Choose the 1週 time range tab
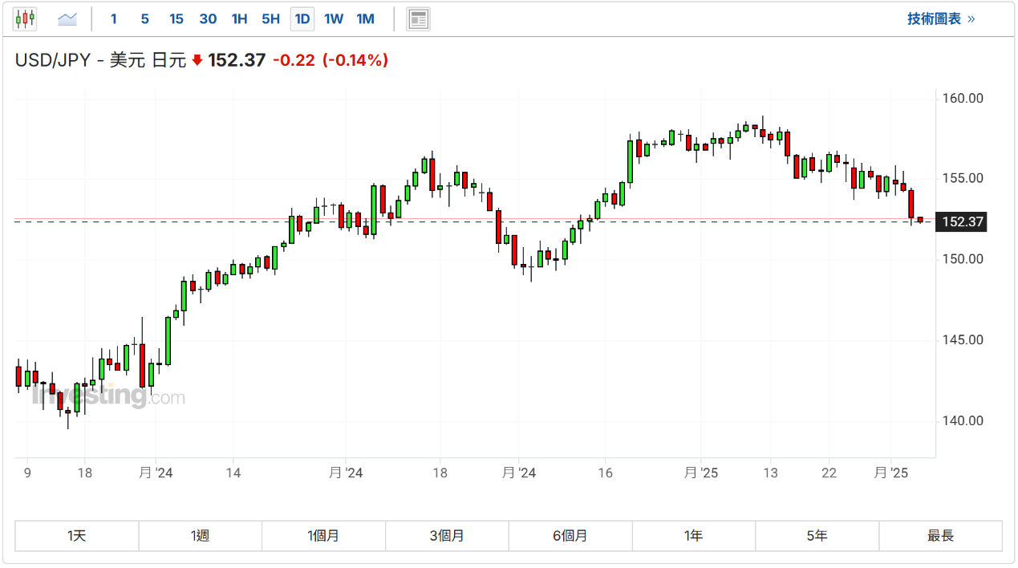This screenshot has width=1018, height=568. click(201, 536)
